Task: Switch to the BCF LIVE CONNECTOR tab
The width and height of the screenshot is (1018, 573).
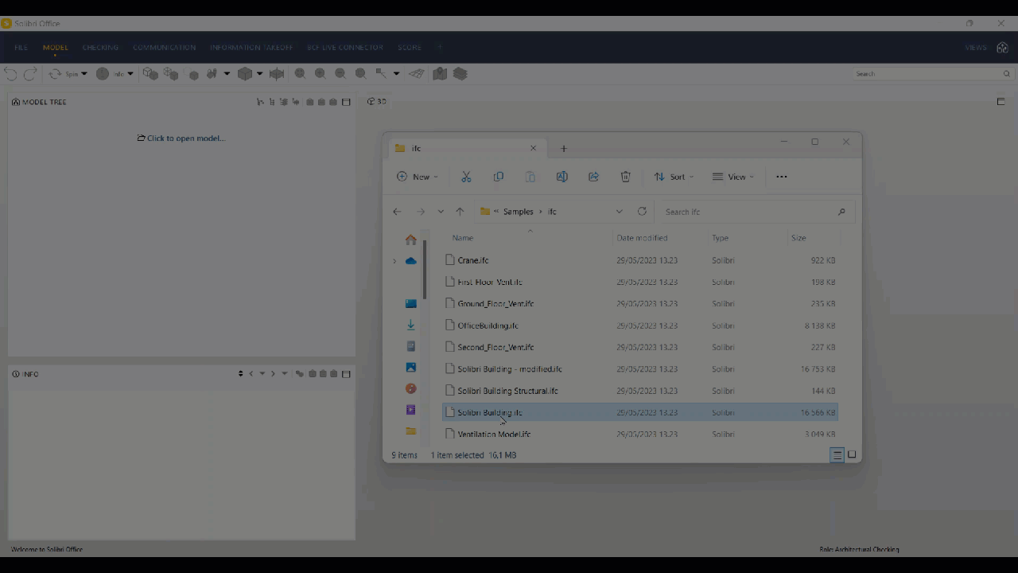Action: pyautogui.click(x=345, y=48)
